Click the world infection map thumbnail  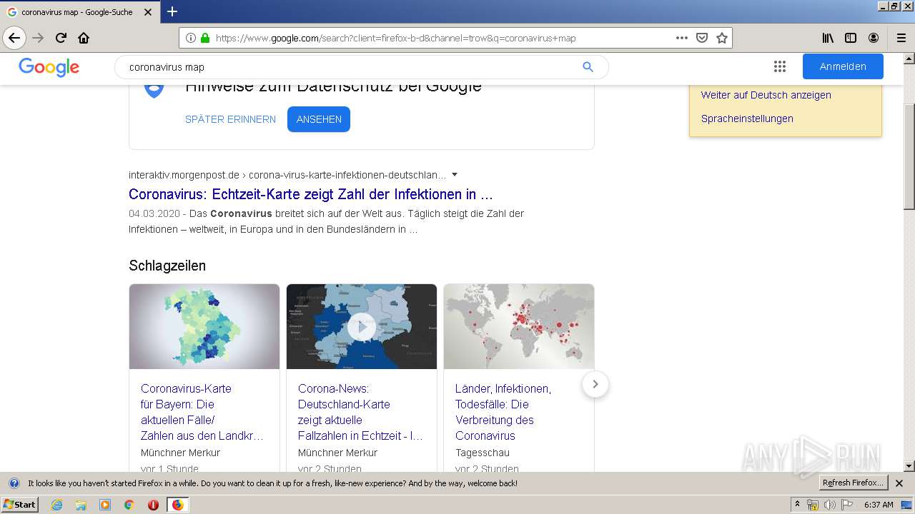pos(519,326)
